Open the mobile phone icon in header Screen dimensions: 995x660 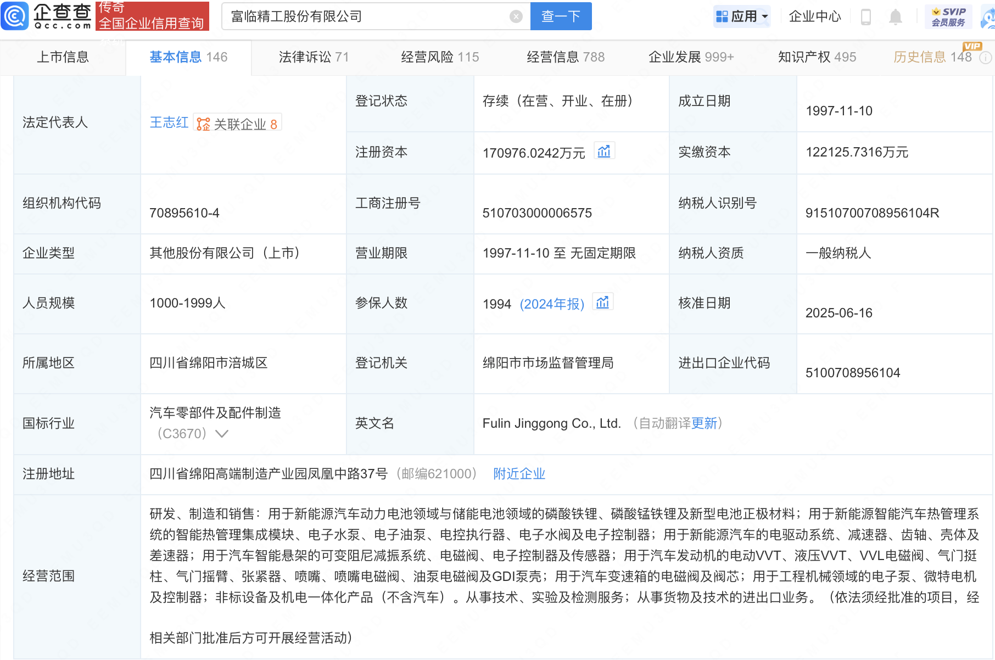(866, 17)
